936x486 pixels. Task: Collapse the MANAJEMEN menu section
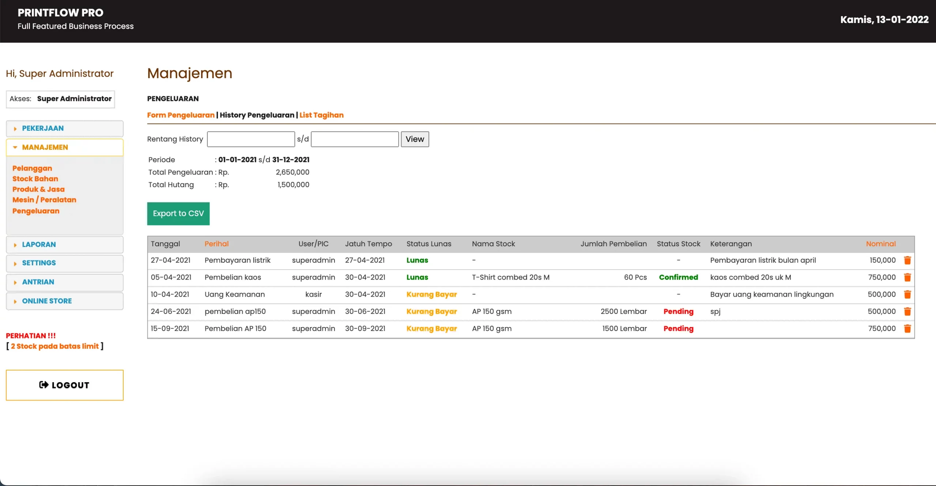pos(65,147)
